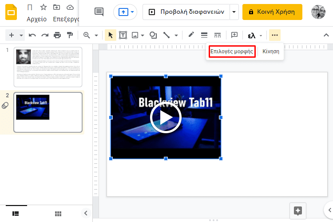This screenshot has width=333, height=222.
Task: Switch to grid view
Action: point(58,214)
